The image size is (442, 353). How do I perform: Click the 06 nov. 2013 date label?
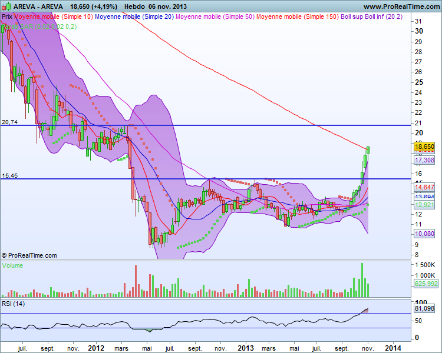click(167, 6)
